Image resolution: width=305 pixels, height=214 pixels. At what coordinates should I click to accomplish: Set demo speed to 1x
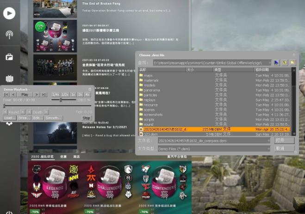73,95
